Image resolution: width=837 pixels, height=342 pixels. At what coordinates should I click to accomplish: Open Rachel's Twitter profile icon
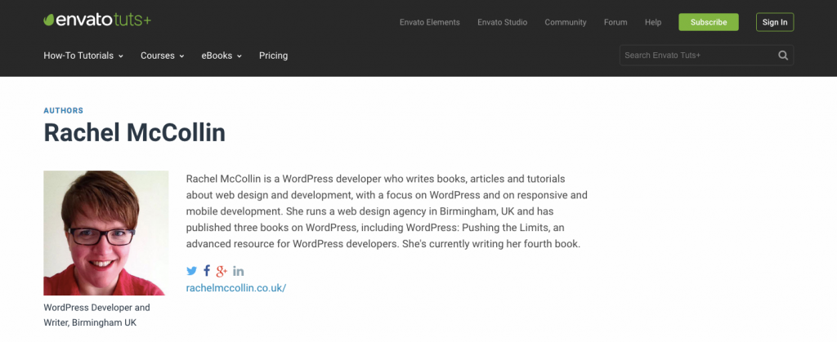[191, 271]
